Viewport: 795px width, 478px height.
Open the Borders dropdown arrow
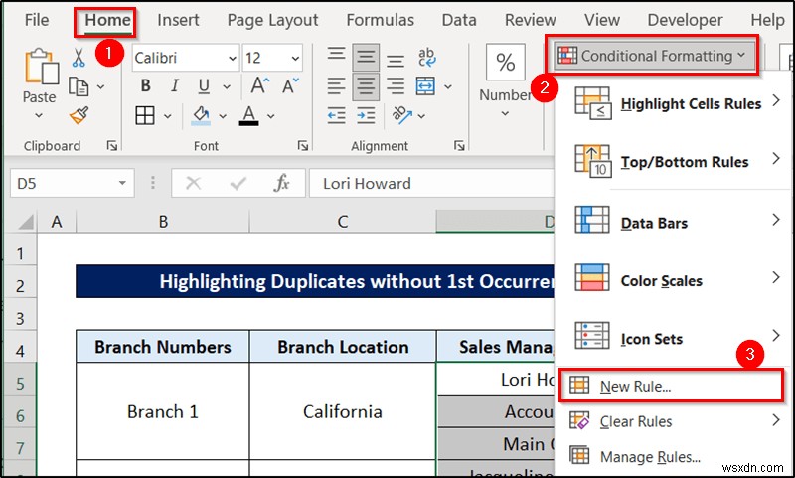coord(168,116)
